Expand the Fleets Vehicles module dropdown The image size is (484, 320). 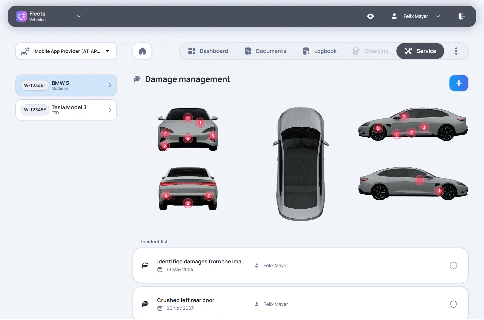79,16
